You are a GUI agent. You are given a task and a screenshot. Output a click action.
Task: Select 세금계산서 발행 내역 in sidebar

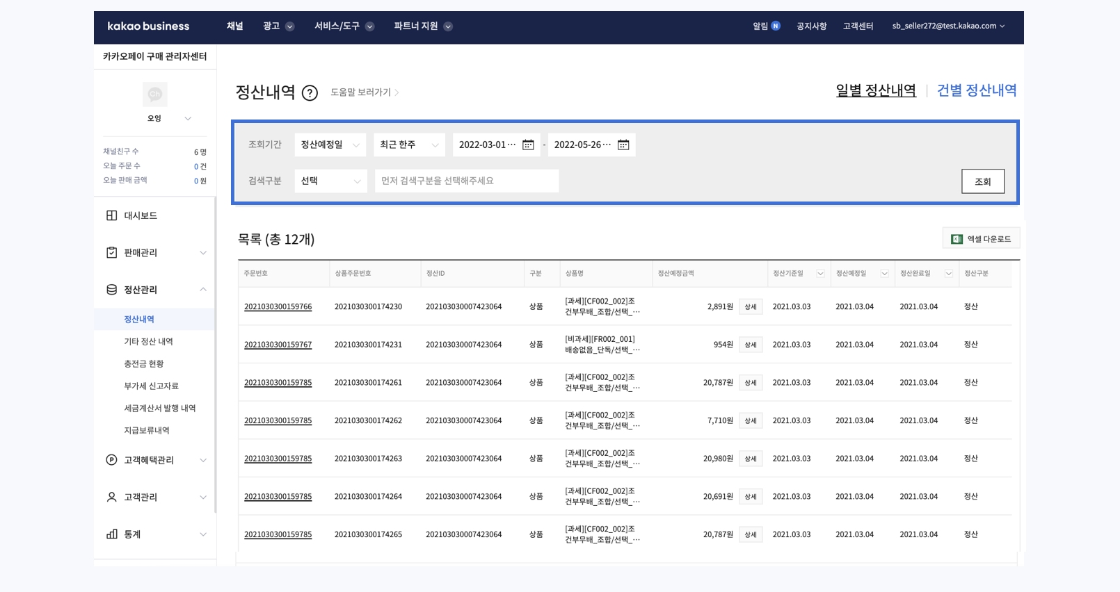(x=160, y=408)
